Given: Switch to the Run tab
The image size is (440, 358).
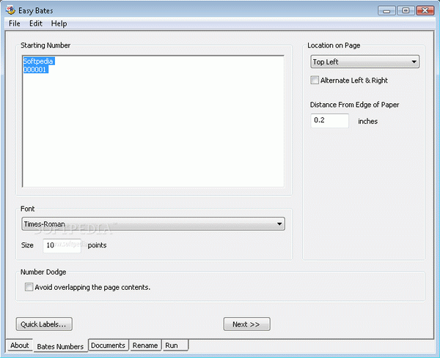Looking at the screenshot, I should pyautogui.click(x=171, y=346).
